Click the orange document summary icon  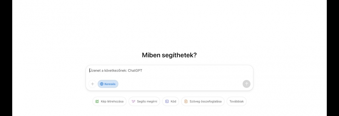click(186, 101)
